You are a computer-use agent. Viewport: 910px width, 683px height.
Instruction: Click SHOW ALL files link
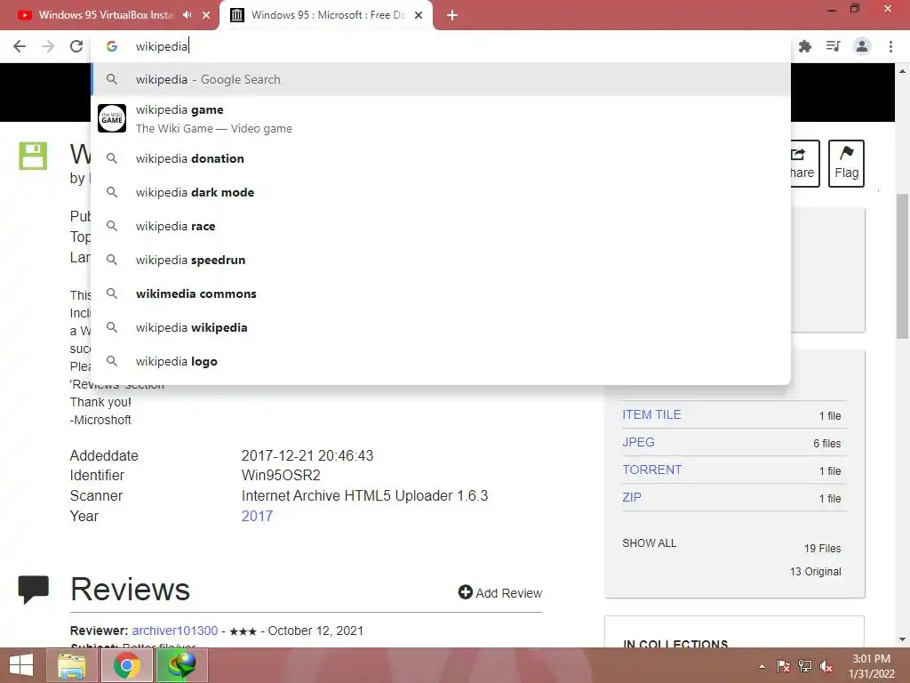point(650,543)
